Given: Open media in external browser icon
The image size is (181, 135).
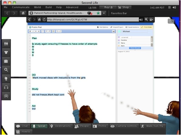Looking at the screenshot, I should pyautogui.click(x=152, y=20).
